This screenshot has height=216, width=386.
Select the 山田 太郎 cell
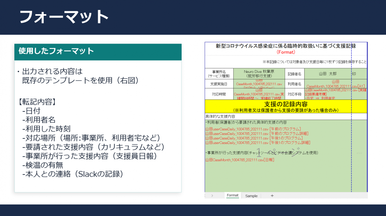tap(327, 74)
